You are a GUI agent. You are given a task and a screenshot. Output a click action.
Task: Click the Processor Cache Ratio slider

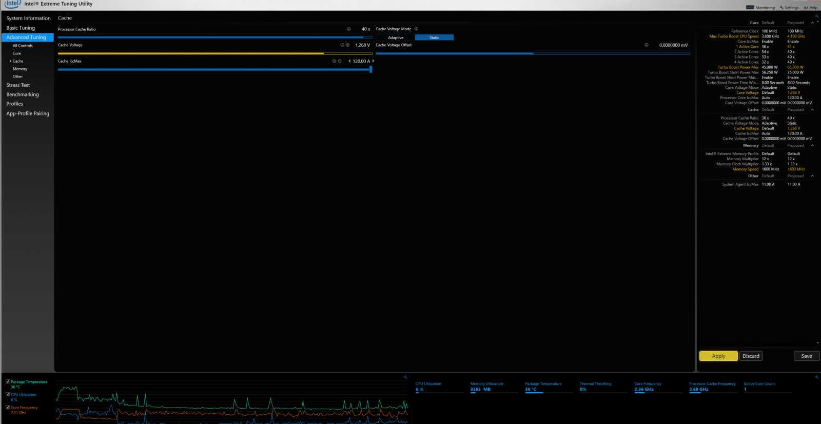pyautogui.click(x=215, y=37)
